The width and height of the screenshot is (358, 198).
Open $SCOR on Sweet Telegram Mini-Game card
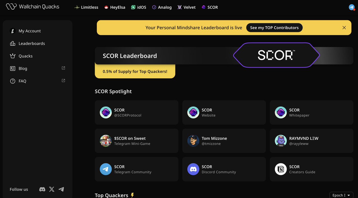136,141
